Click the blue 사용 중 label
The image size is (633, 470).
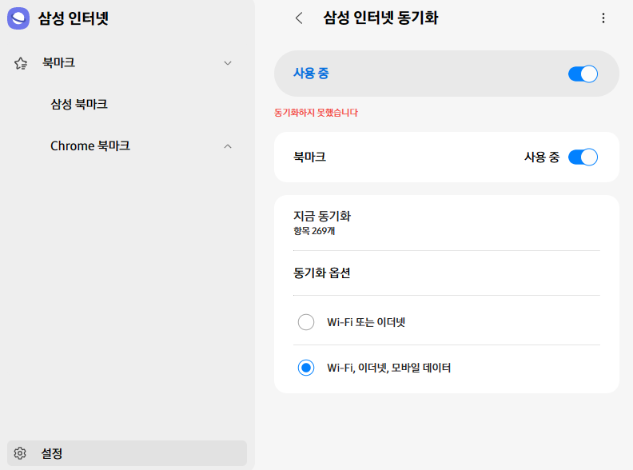click(x=311, y=74)
